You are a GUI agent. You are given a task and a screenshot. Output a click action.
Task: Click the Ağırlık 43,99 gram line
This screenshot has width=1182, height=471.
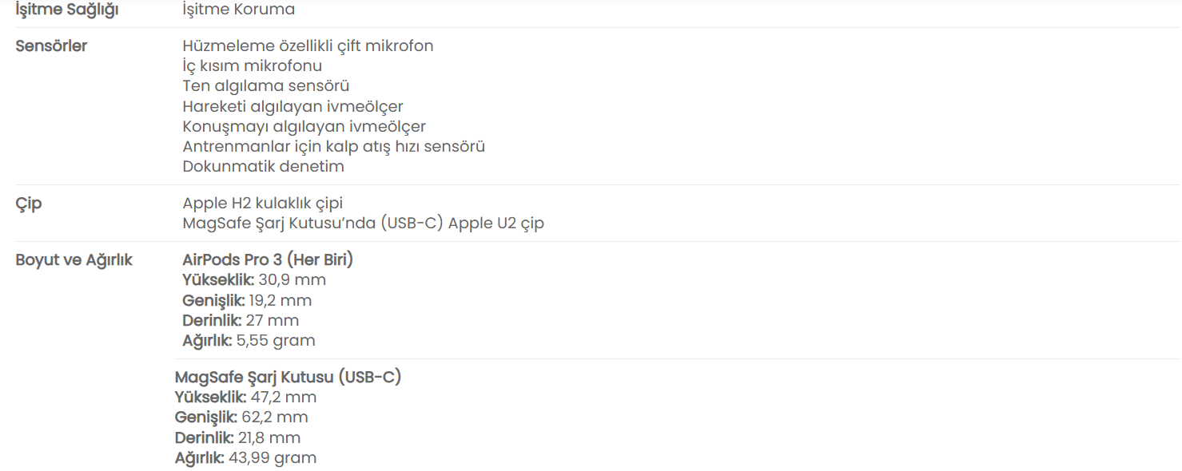click(x=245, y=457)
